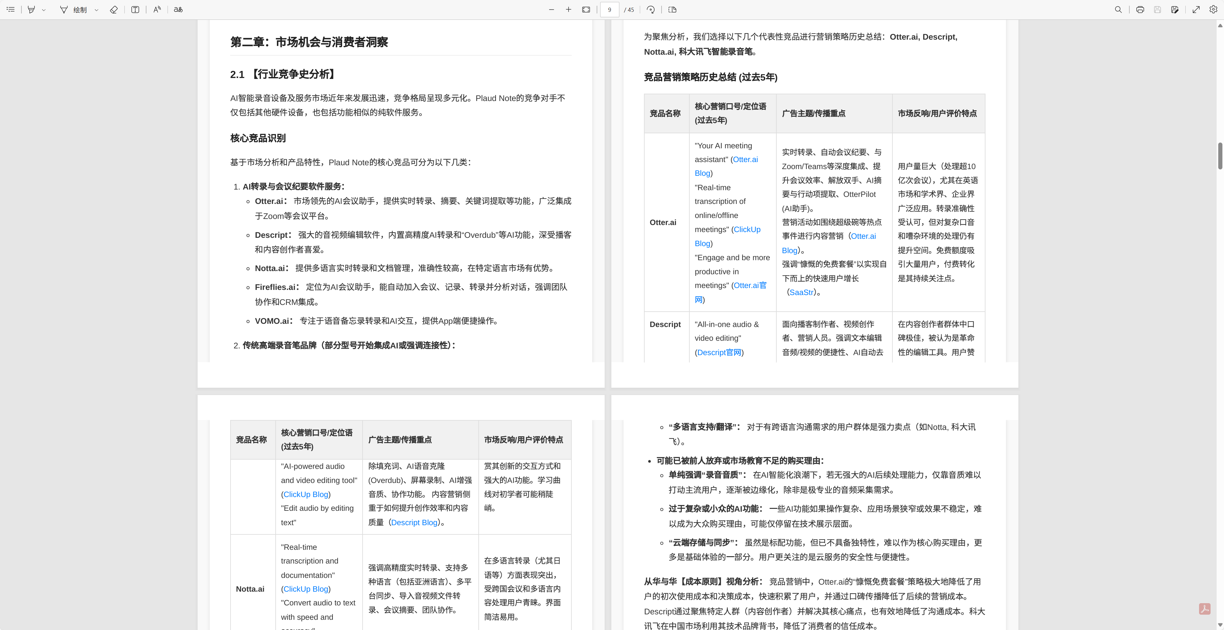Screen dimensions: 1224x630
Task: Zoom out with the minus button
Action: pyautogui.click(x=551, y=10)
